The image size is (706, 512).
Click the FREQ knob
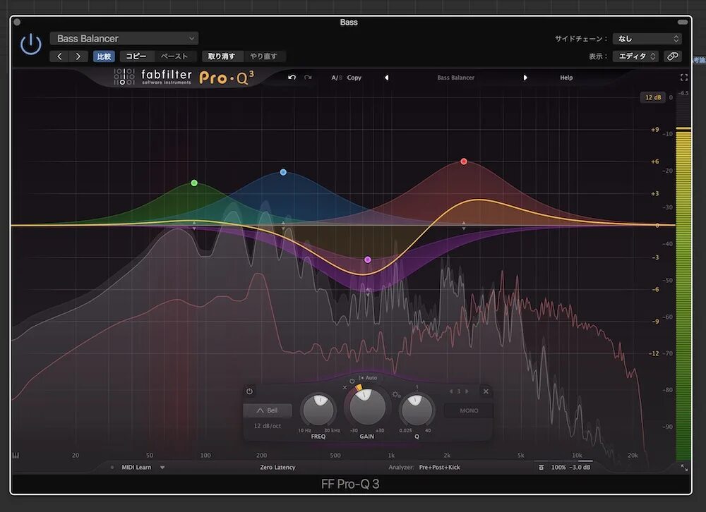(x=318, y=410)
